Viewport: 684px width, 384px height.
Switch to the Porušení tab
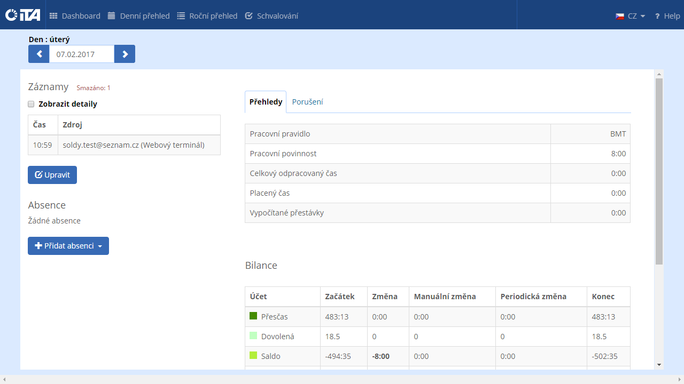307,102
